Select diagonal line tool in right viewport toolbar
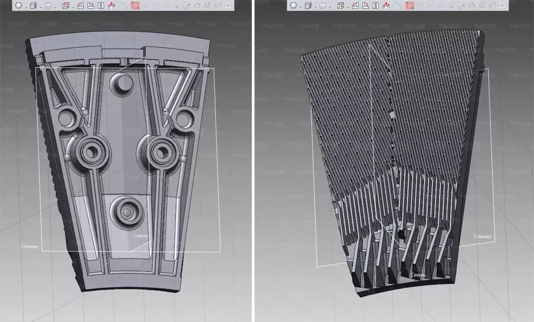The image size is (534, 322). tap(399, 5)
